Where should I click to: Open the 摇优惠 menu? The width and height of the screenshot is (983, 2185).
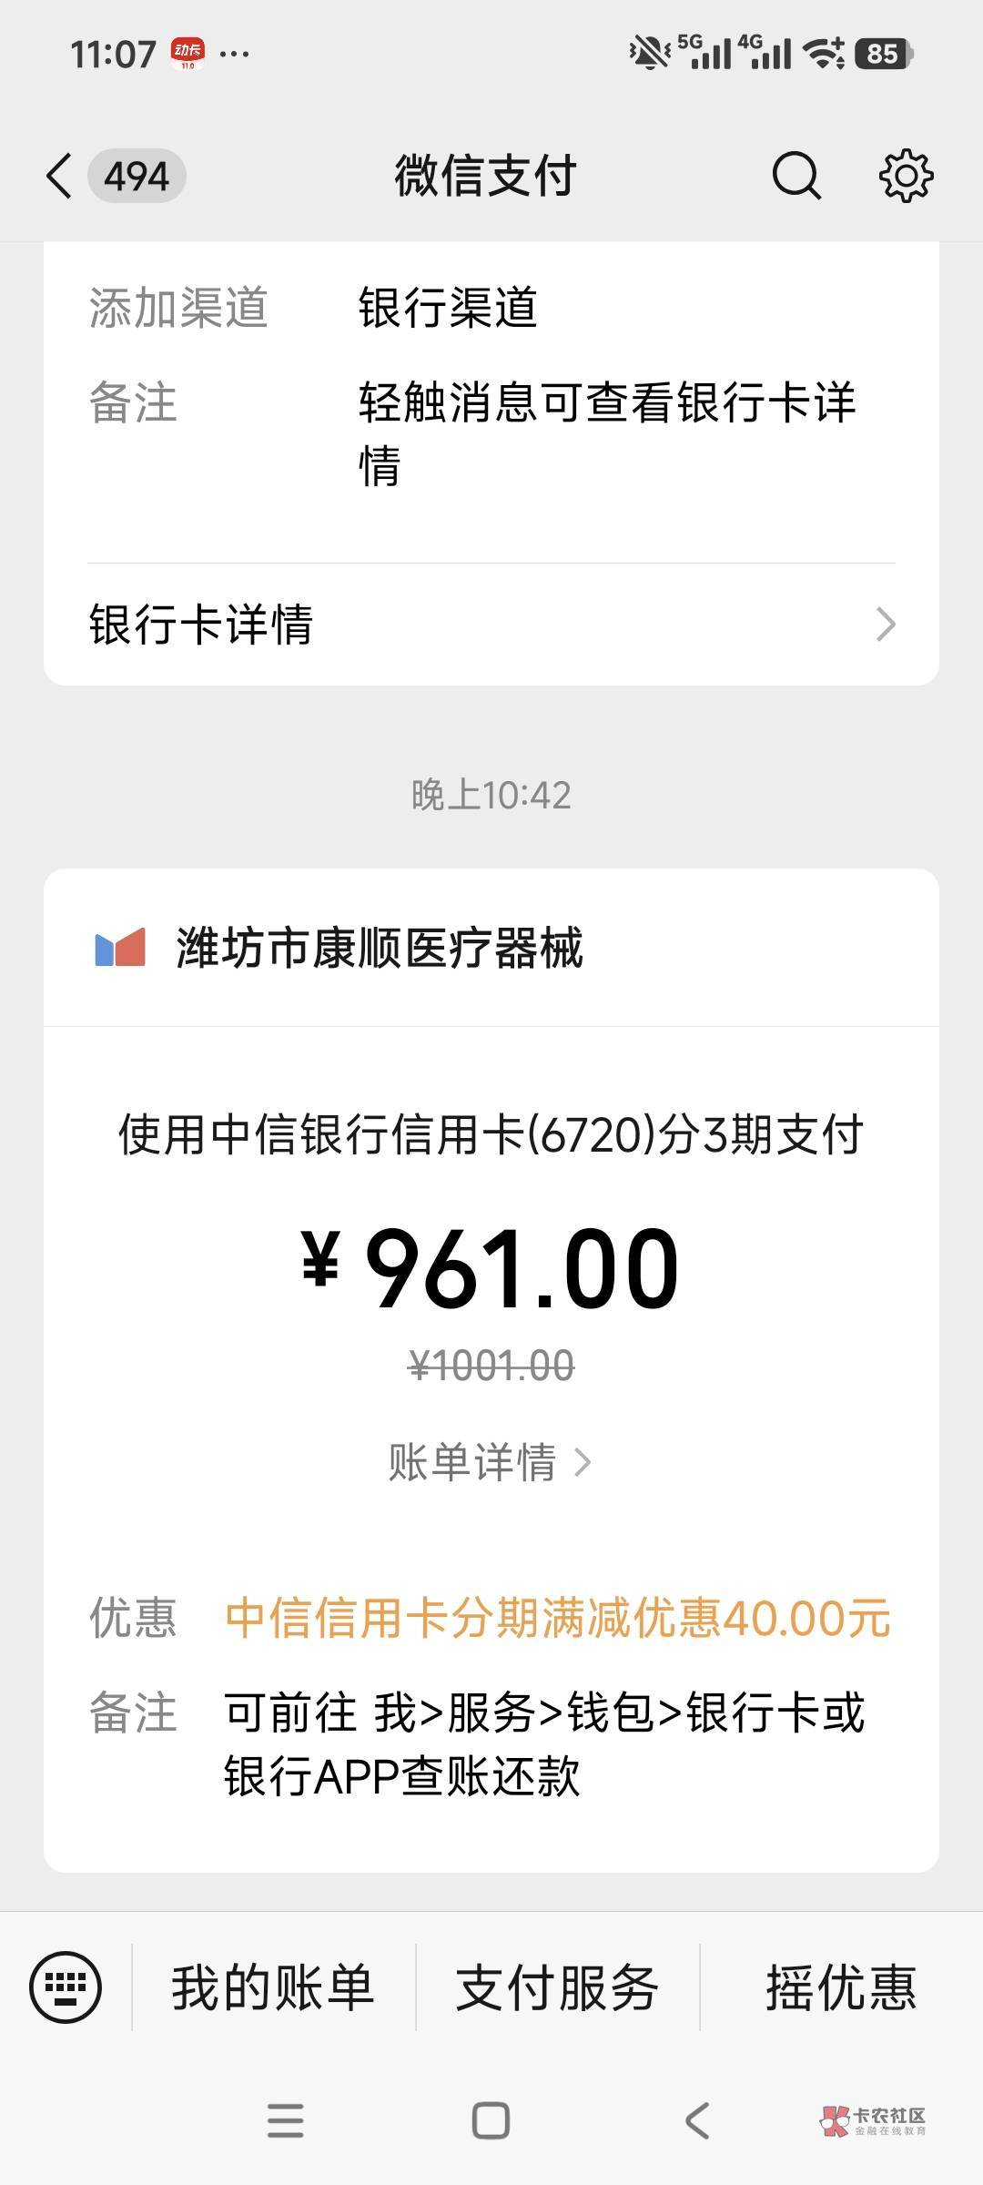[x=841, y=1987]
